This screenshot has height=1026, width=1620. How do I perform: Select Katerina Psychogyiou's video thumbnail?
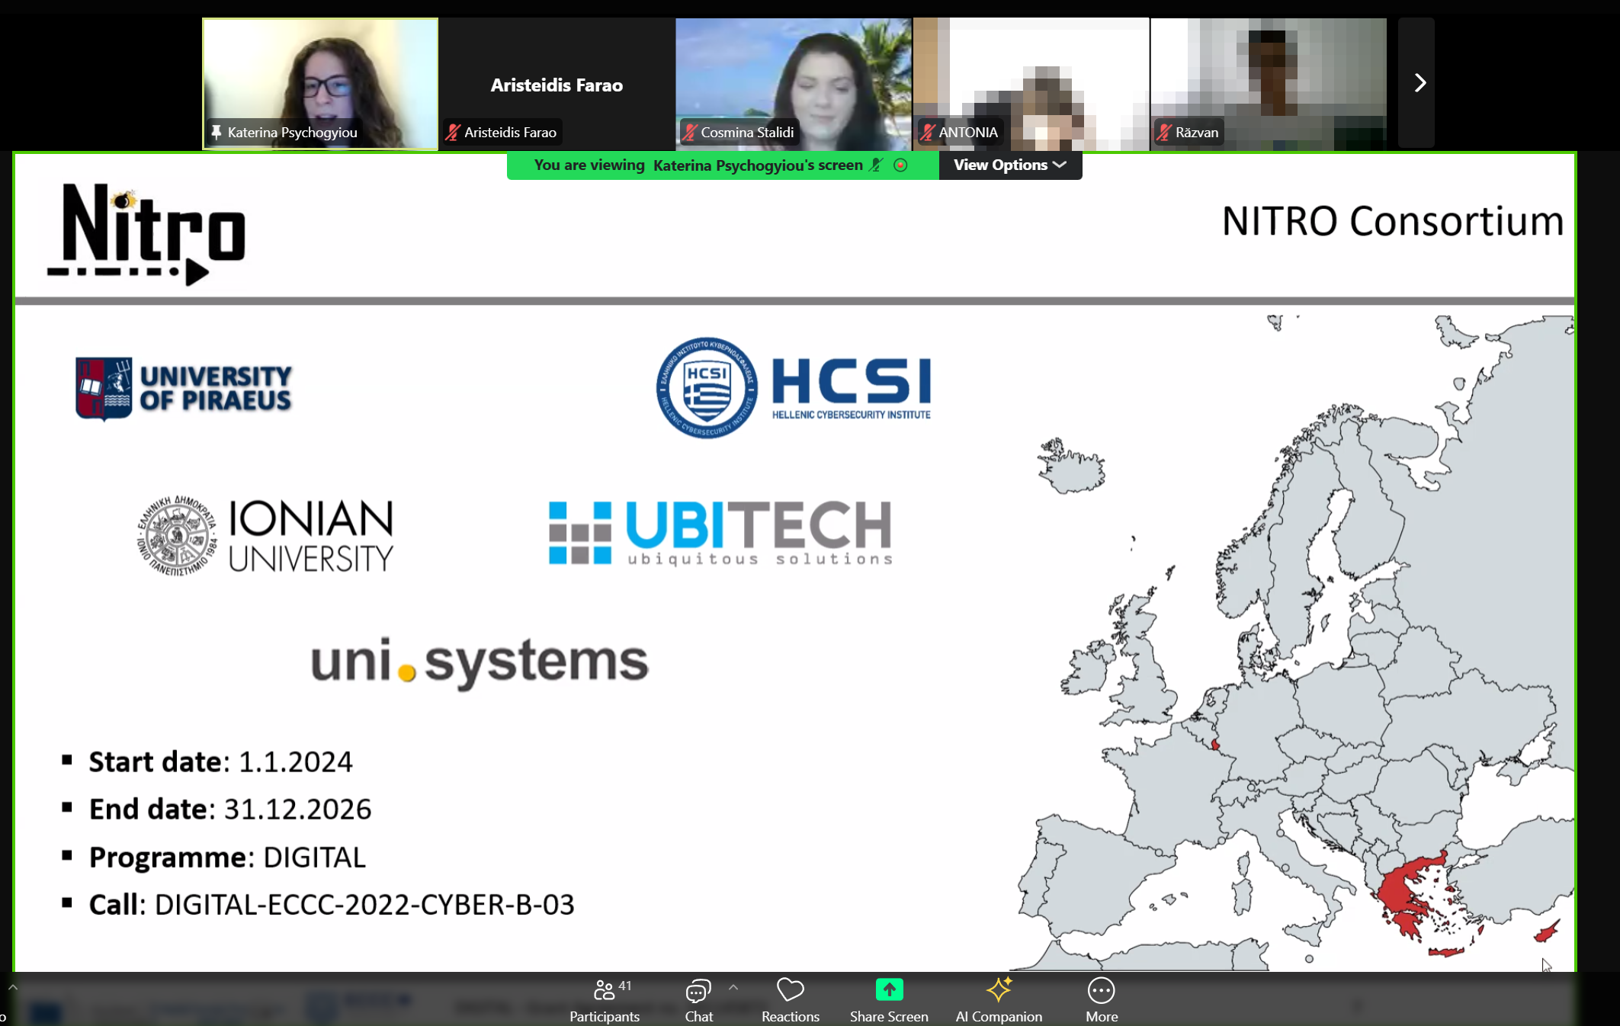320,83
